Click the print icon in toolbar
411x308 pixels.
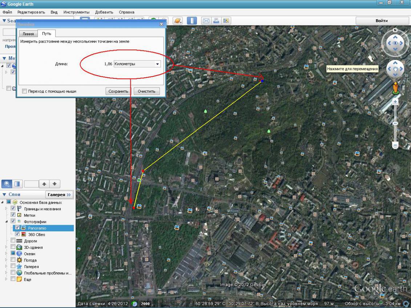click(216, 21)
